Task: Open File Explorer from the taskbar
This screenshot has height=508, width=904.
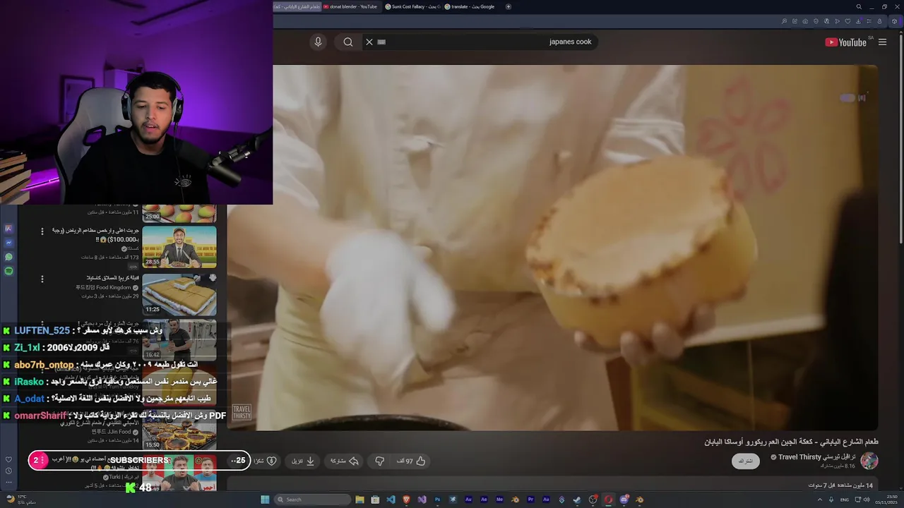Action: click(359, 500)
